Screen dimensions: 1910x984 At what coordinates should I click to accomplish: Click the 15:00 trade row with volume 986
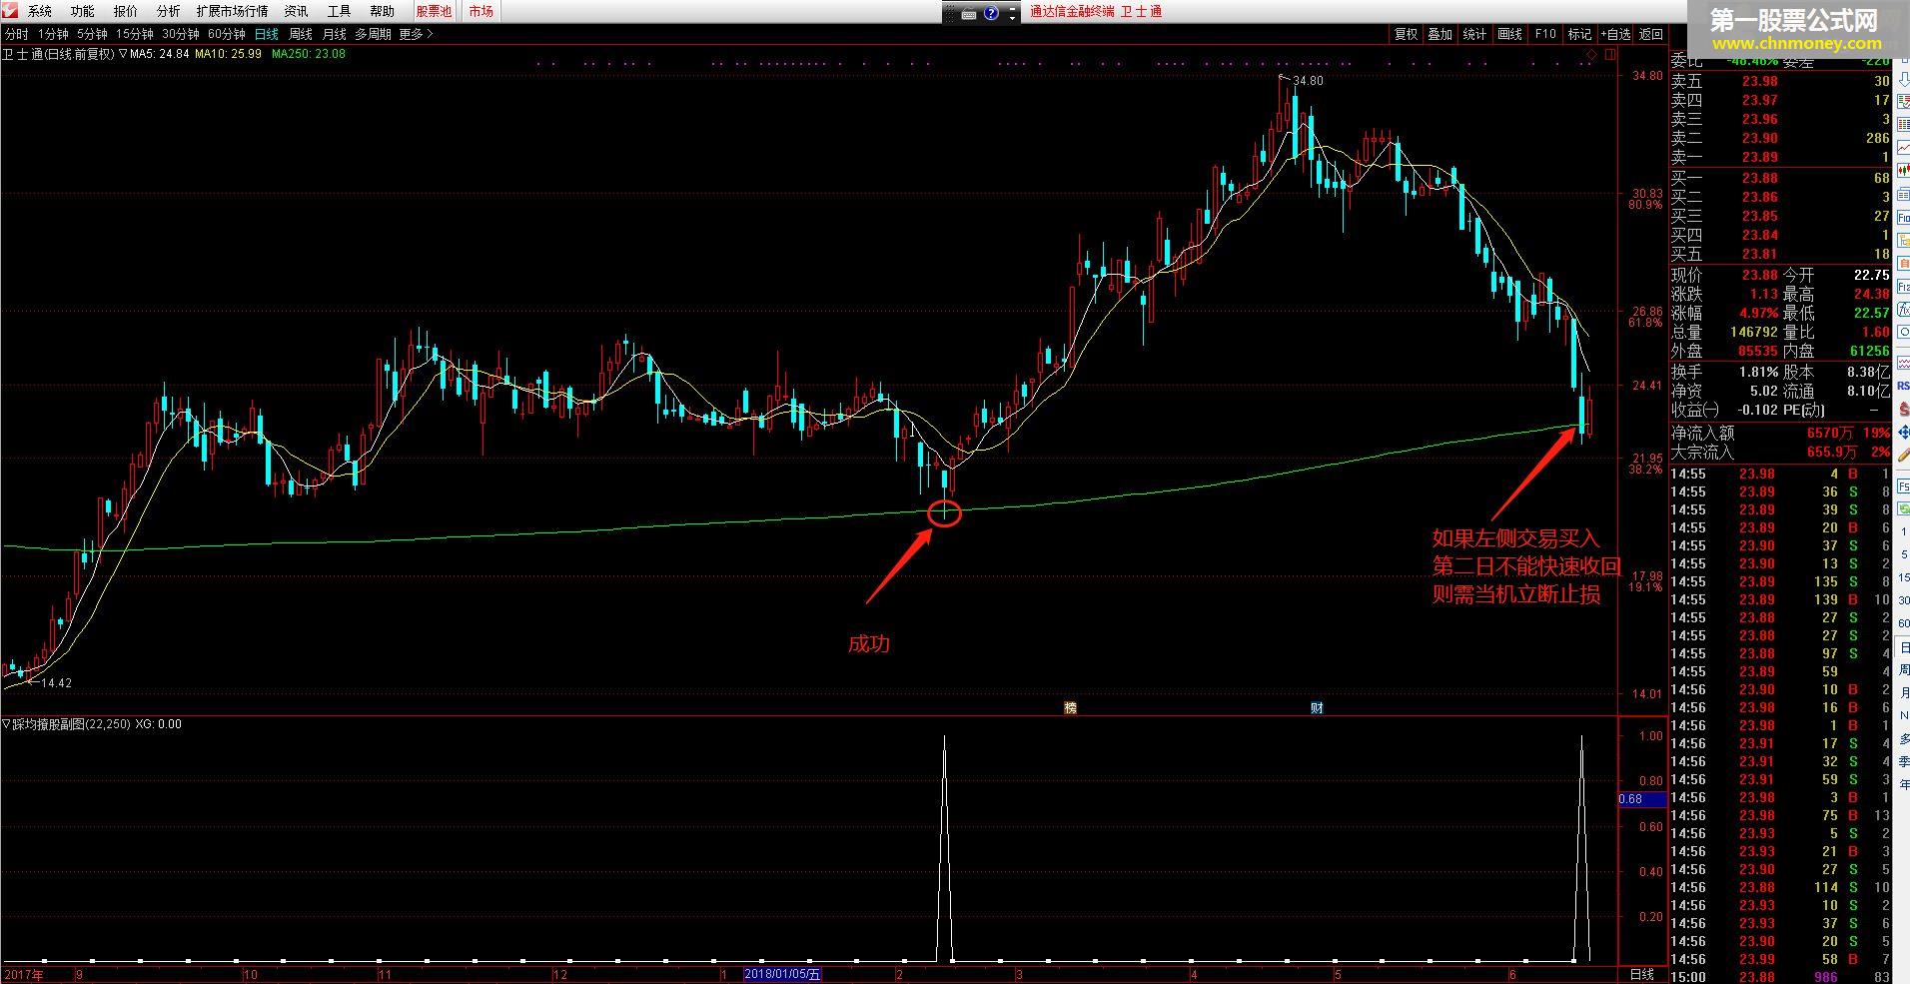[x=1780, y=976]
